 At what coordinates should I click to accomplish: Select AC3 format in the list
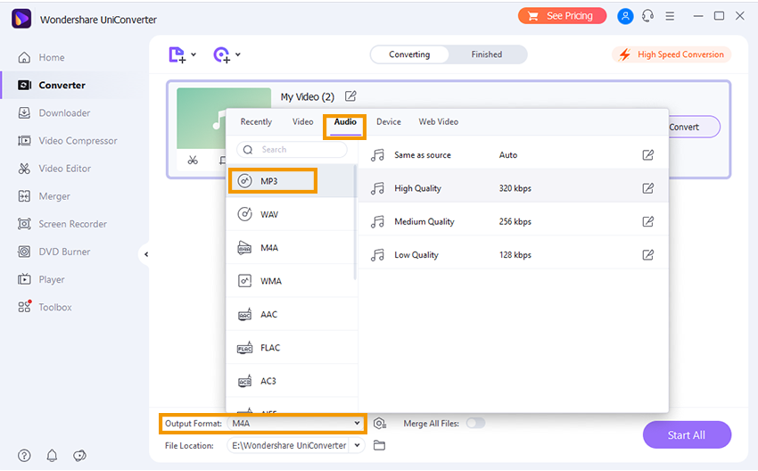tap(291, 382)
